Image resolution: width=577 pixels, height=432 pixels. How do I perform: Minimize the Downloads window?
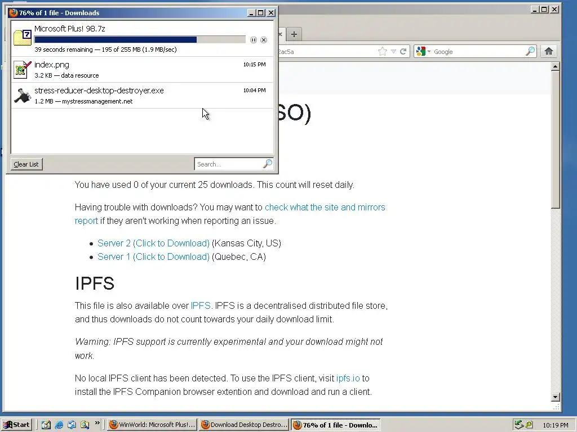[x=251, y=13]
